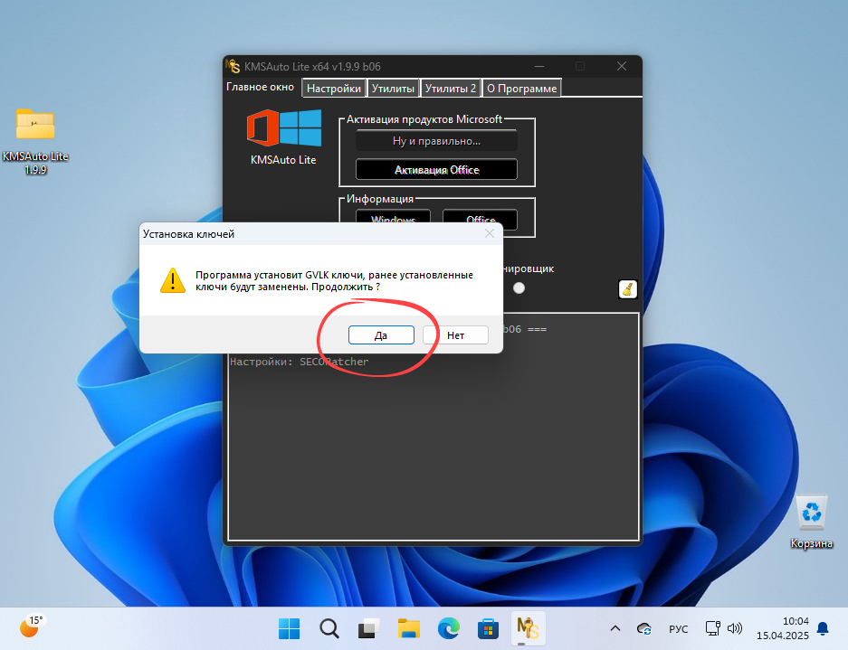Launch Microsoft Edge from the taskbar
The image size is (848, 650).
pyautogui.click(x=448, y=628)
